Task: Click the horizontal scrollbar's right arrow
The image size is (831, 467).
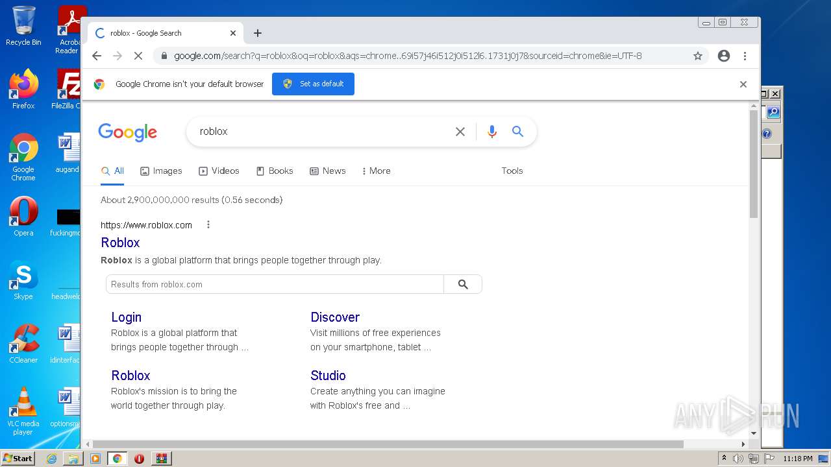Action: tap(743, 444)
